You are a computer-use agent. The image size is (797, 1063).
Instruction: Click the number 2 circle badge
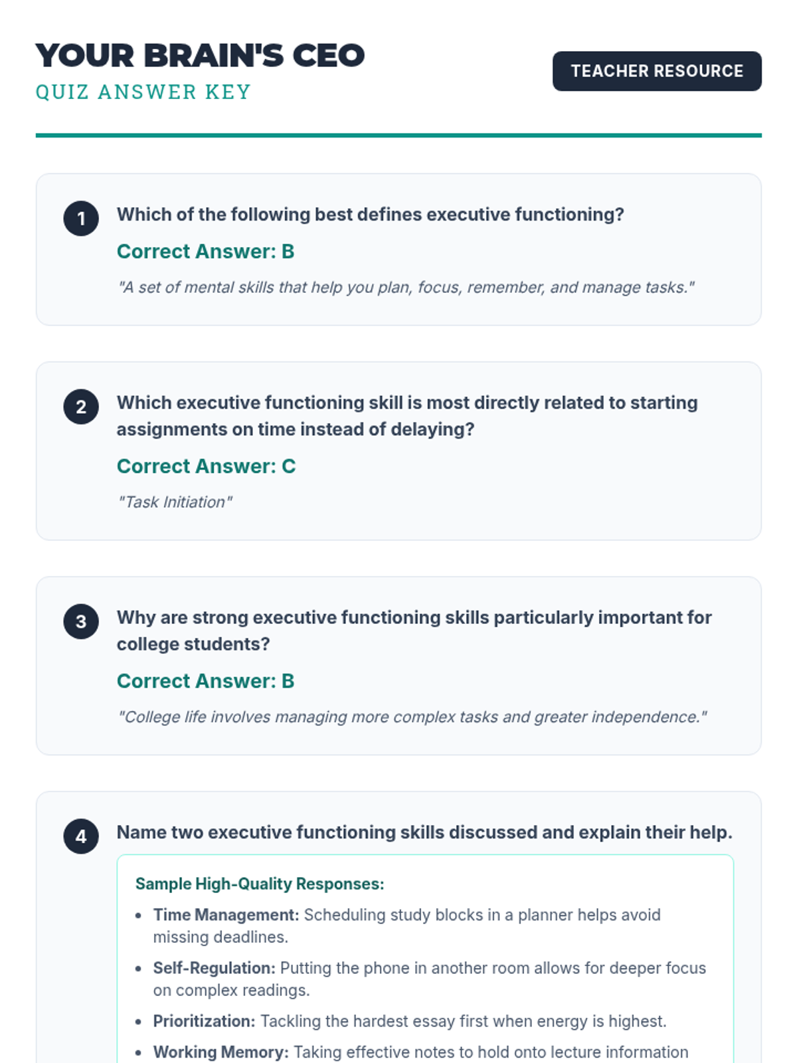81,407
